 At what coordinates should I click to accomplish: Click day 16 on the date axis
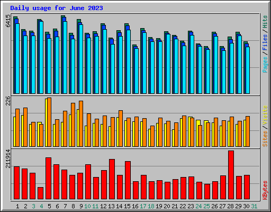(135, 206)
